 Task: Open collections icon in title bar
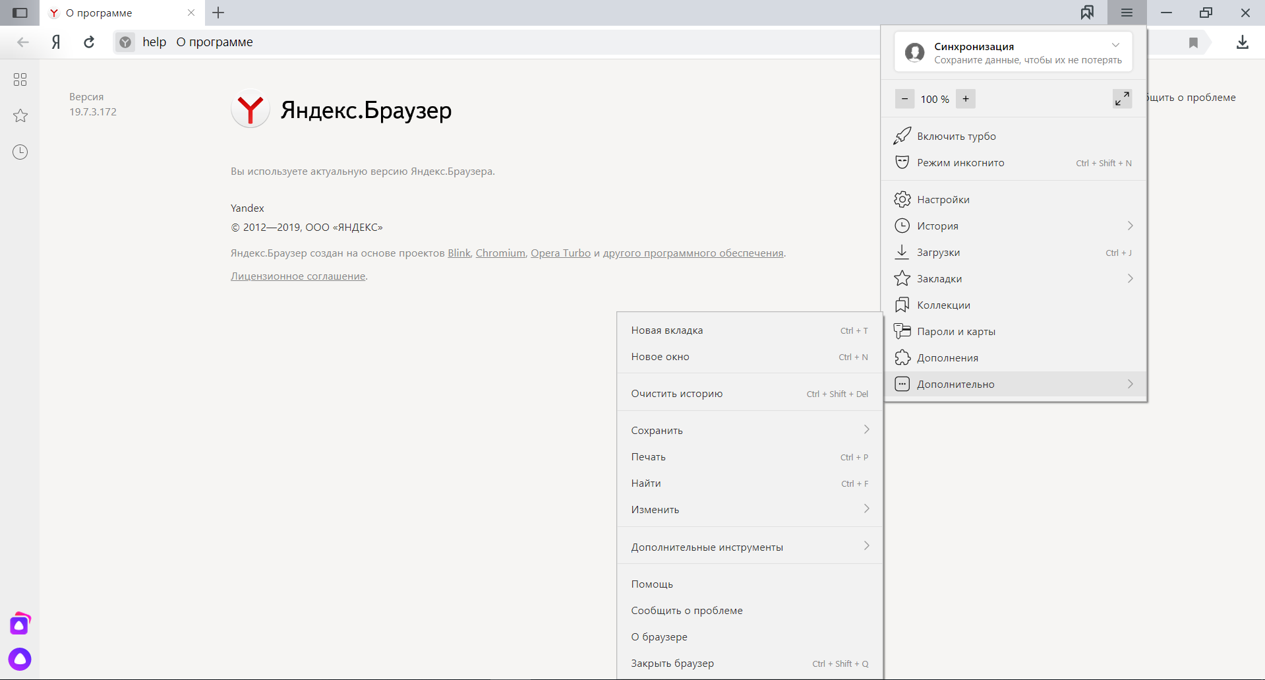[x=1087, y=13]
